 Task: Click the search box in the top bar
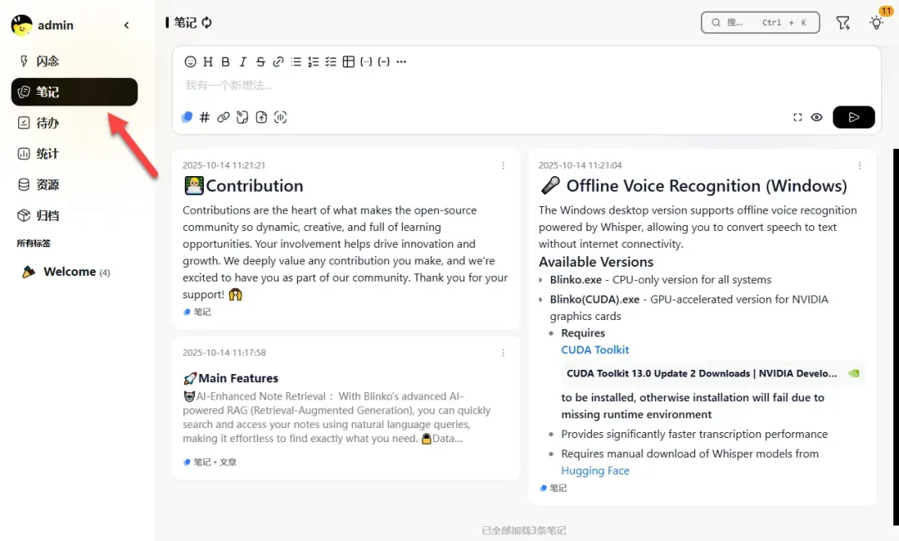[760, 23]
